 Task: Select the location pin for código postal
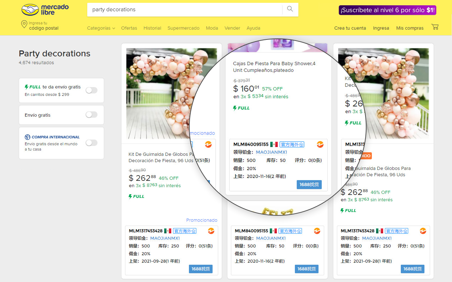[x=24, y=24]
